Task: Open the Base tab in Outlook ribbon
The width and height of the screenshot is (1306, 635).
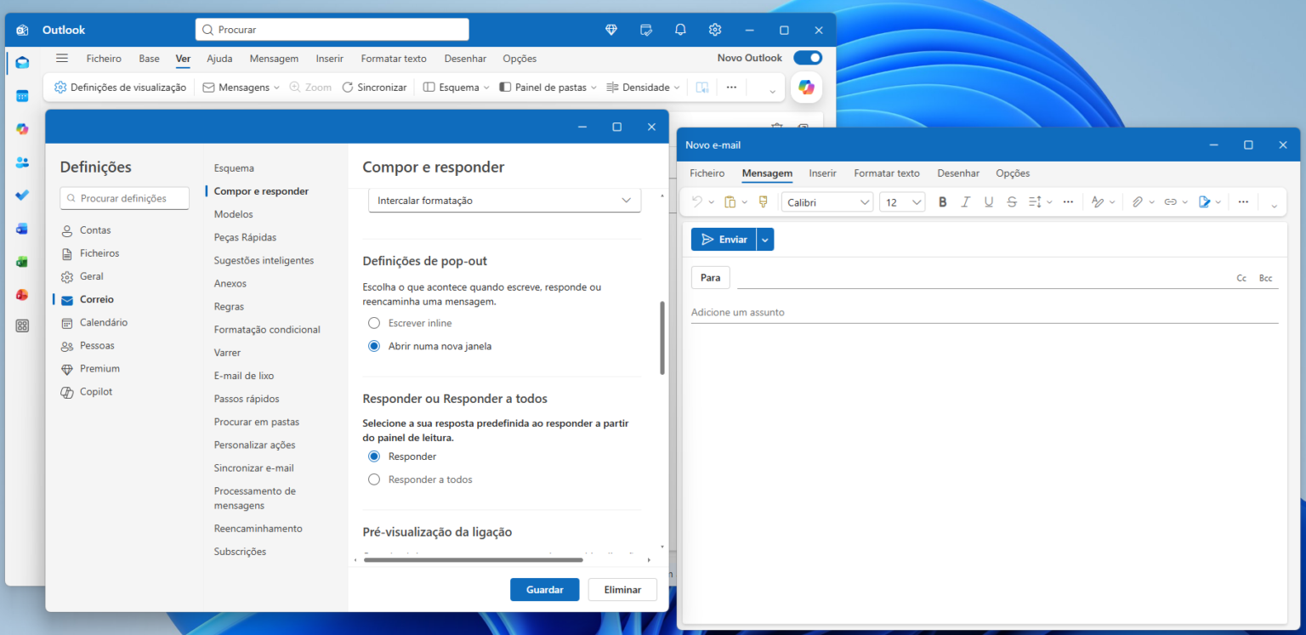Action: coord(150,59)
